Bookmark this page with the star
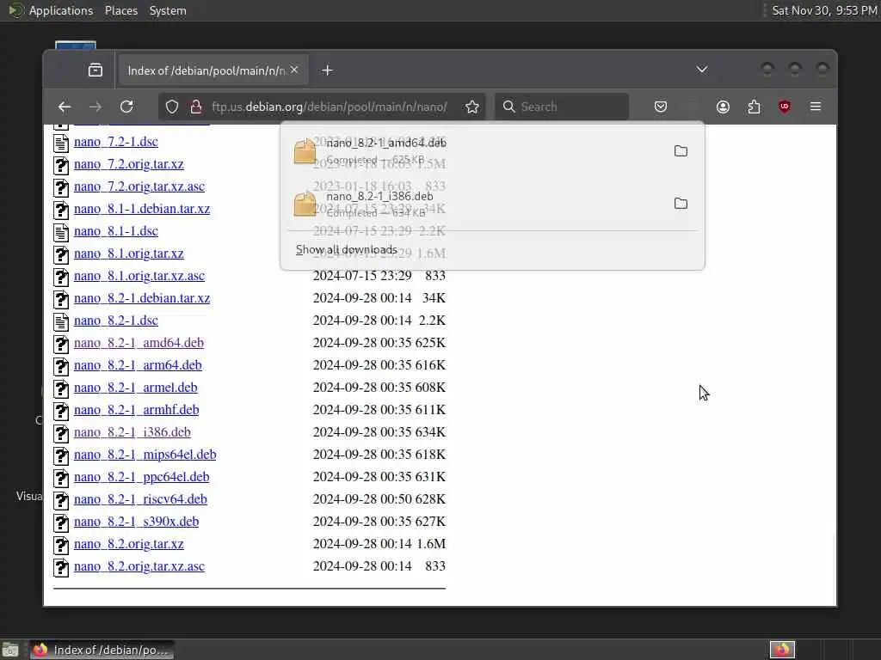881x660 pixels. 472,107
